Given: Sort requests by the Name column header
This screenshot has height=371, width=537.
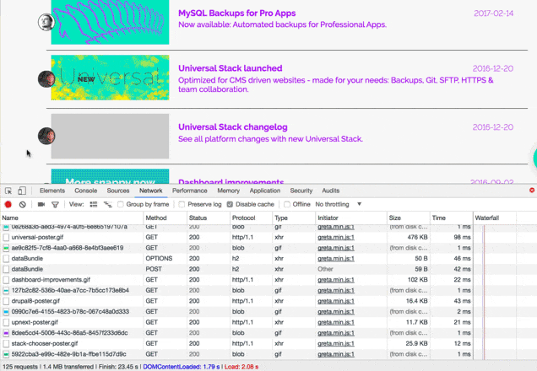Looking at the screenshot, I should point(10,218).
